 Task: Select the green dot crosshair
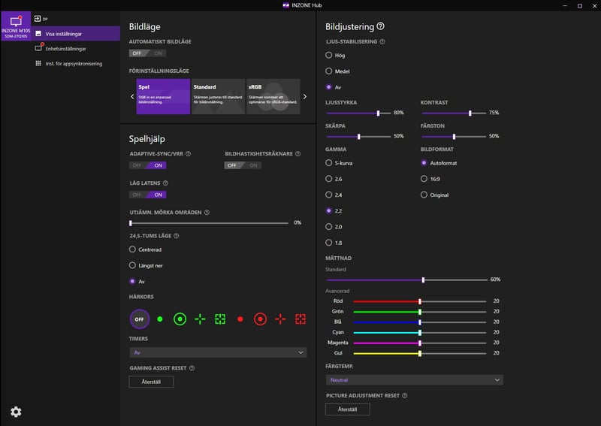coord(159,319)
